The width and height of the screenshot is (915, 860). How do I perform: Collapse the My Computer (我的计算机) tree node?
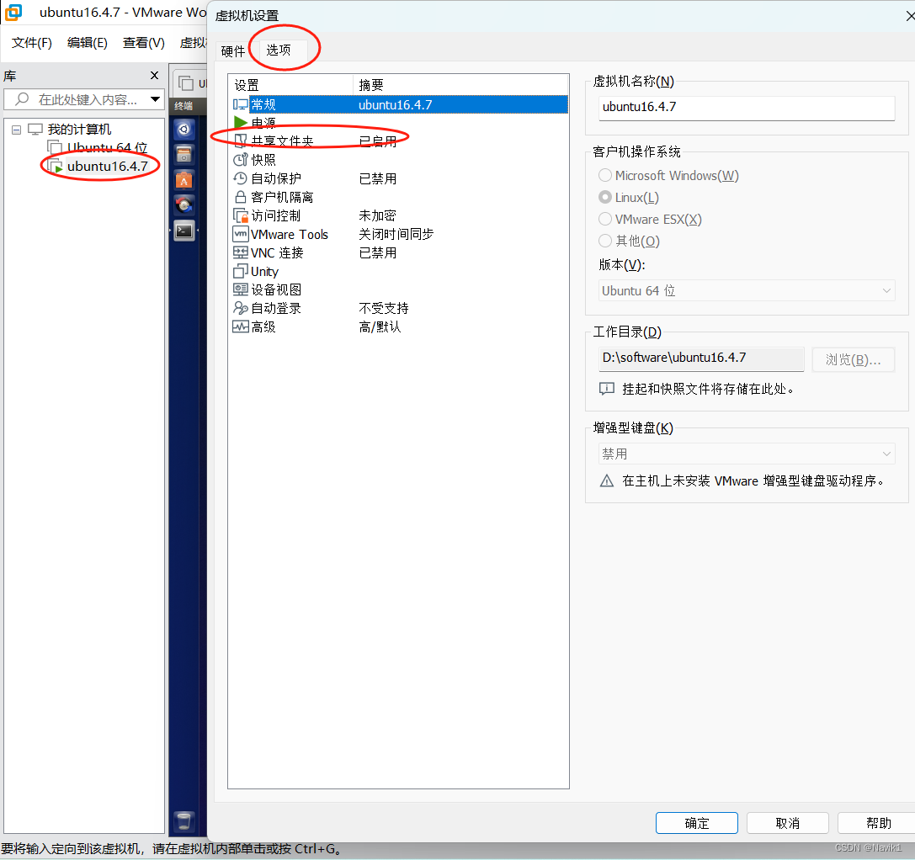(x=16, y=130)
